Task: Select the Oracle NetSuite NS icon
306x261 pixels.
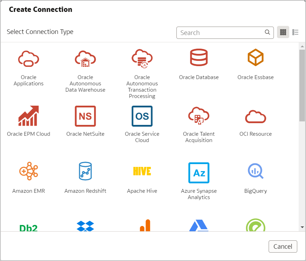Action: click(x=85, y=116)
